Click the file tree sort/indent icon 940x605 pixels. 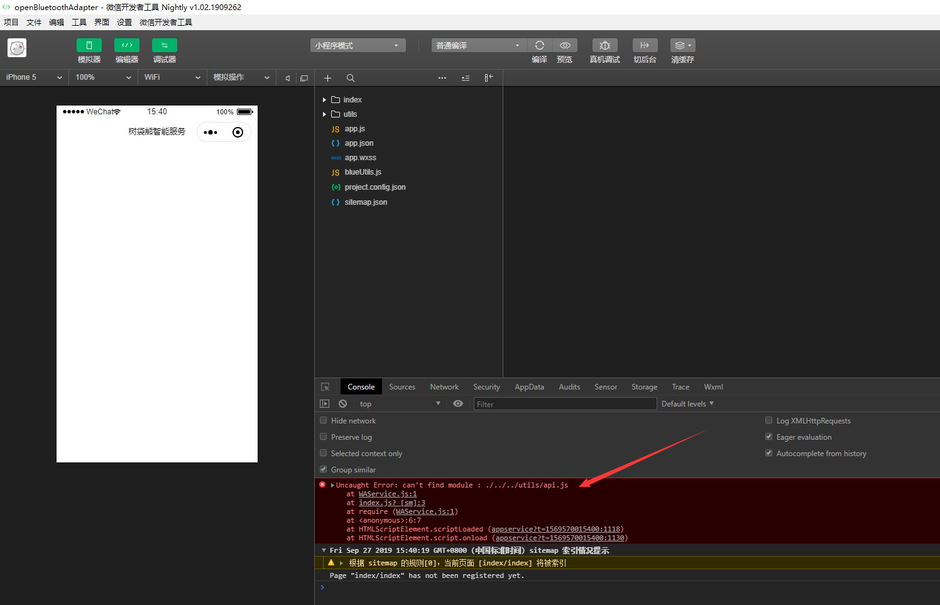point(466,78)
